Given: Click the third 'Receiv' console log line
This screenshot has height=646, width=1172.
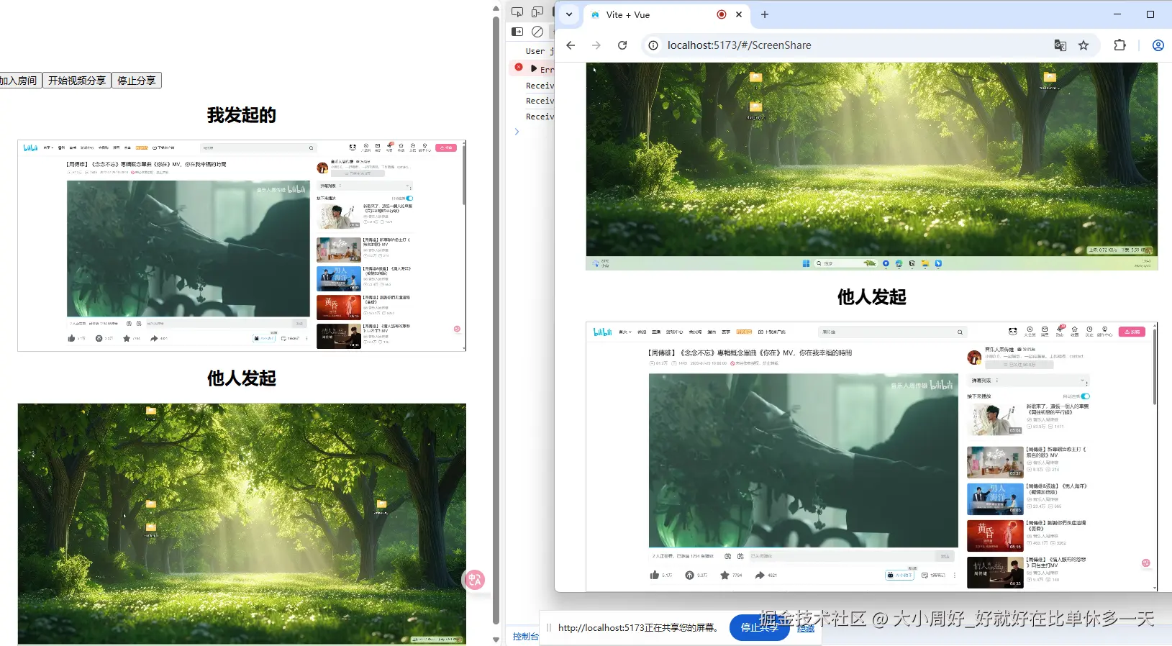Looking at the screenshot, I should (x=540, y=117).
